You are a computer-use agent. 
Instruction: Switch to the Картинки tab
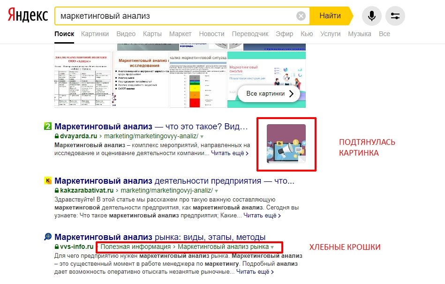tap(95, 34)
